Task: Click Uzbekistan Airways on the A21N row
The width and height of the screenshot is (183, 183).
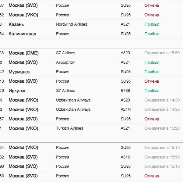Action: click(x=73, y=109)
